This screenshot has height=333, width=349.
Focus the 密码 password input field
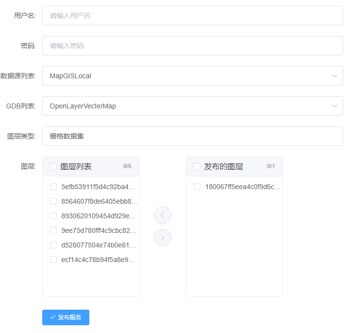pyautogui.click(x=193, y=46)
